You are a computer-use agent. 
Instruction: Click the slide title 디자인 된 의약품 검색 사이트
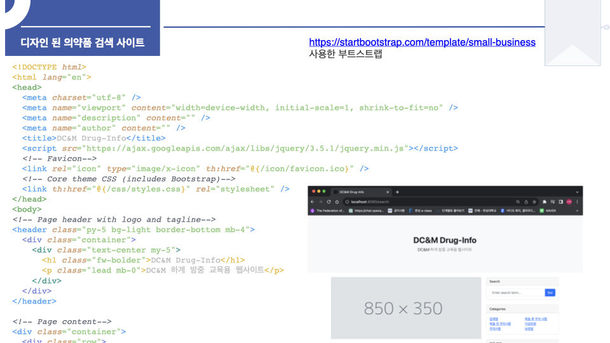[x=83, y=43]
